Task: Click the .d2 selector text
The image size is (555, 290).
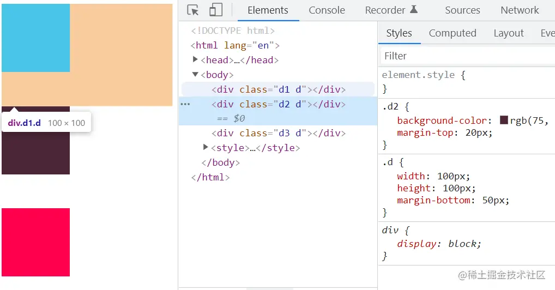Action: pos(390,106)
